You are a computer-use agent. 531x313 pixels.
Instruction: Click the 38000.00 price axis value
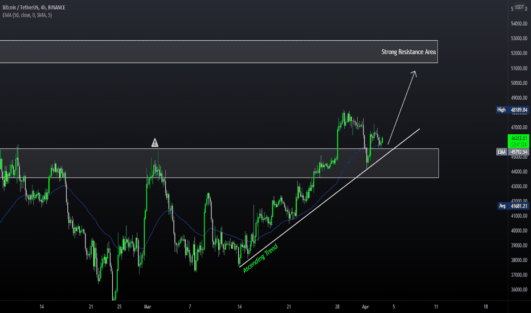click(x=519, y=260)
